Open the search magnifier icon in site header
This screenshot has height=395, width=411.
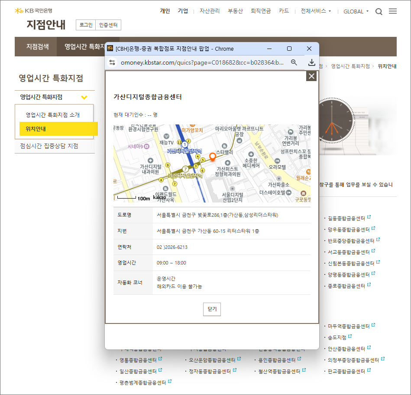379,12
